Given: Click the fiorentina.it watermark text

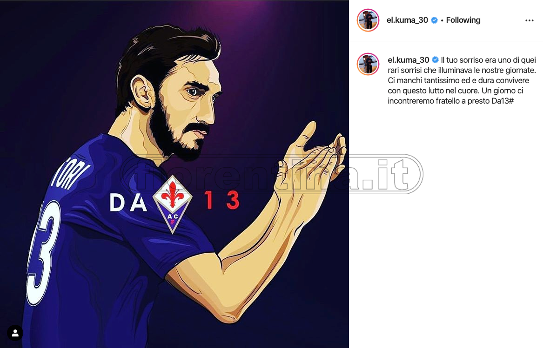Looking at the screenshot, I should point(272,174).
